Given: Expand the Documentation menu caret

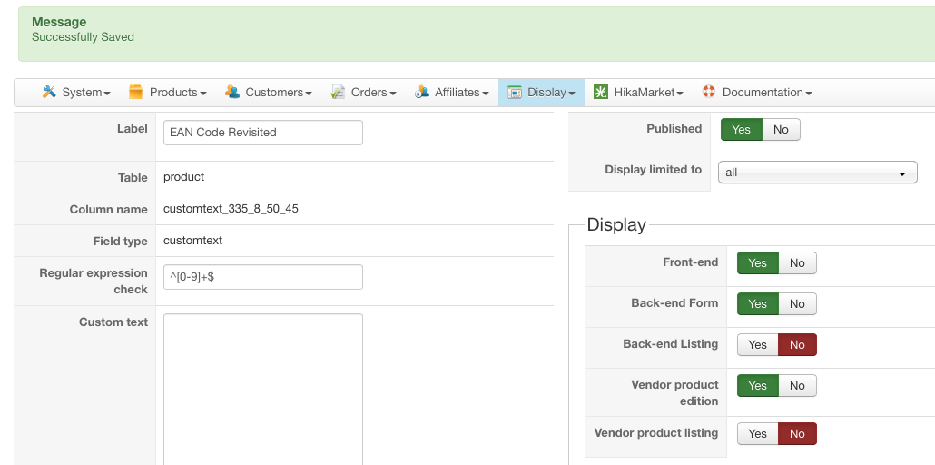Looking at the screenshot, I should click(x=808, y=93).
